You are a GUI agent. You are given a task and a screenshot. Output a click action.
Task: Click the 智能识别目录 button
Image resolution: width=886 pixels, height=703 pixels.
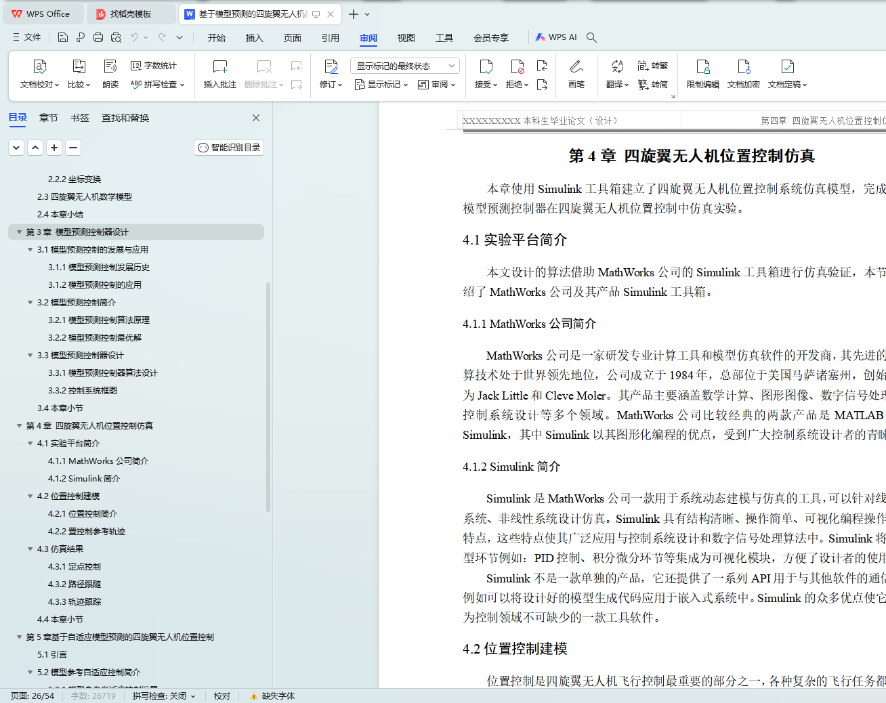click(x=229, y=148)
